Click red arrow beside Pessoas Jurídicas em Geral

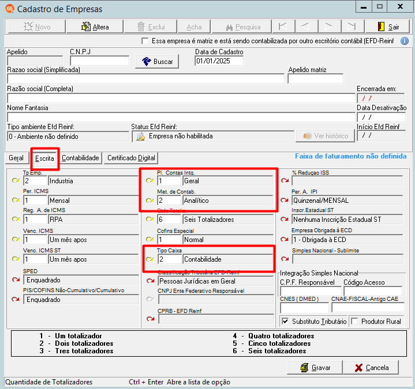(150, 281)
